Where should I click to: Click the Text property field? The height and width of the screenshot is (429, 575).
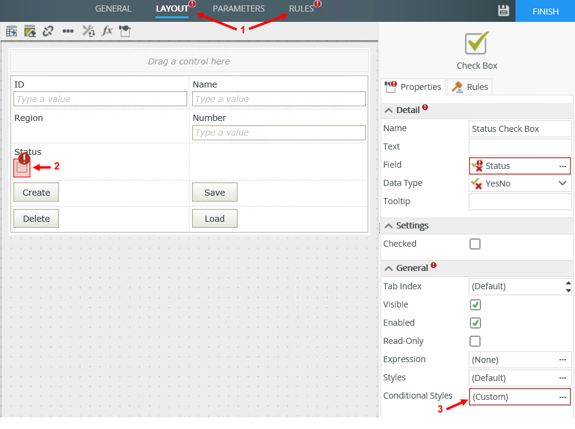pos(520,146)
